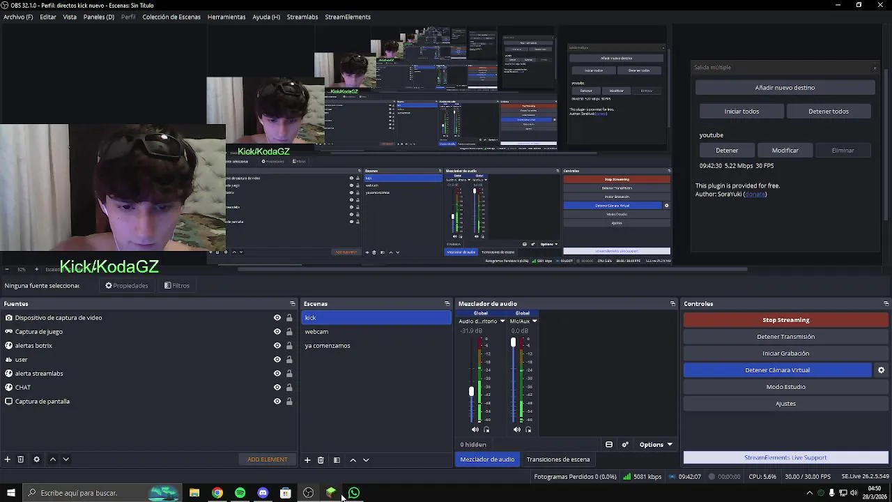This screenshot has width=892, height=502.
Task: Zoom out the preview with minus icon
Action: pyautogui.click(x=7, y=269)
